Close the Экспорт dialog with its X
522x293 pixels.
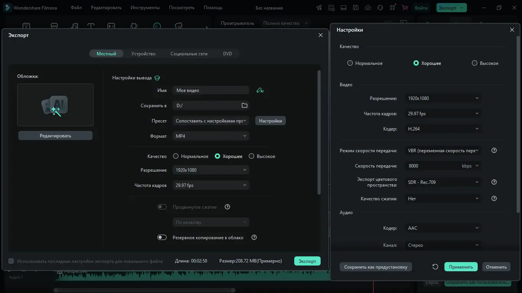click(321, 35)
